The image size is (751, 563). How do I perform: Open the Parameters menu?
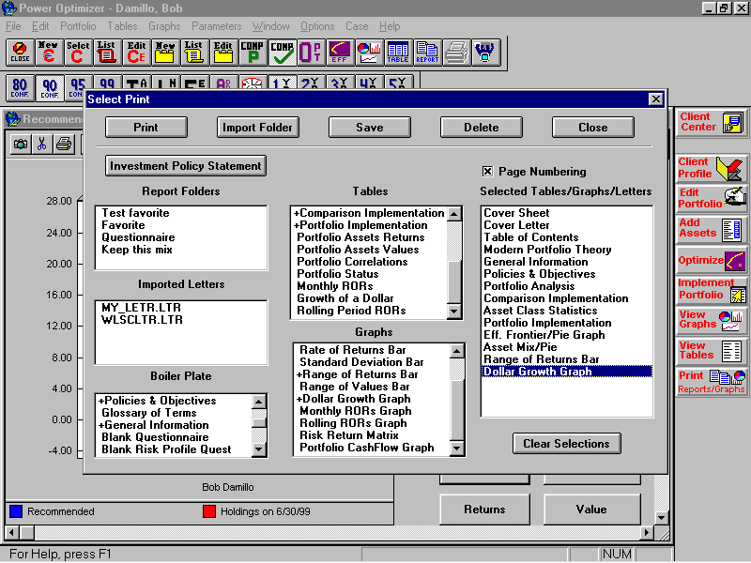[216, 26]
